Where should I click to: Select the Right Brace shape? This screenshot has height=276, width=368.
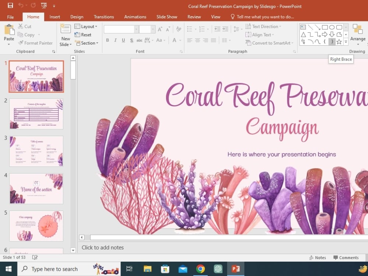(332, 42)
